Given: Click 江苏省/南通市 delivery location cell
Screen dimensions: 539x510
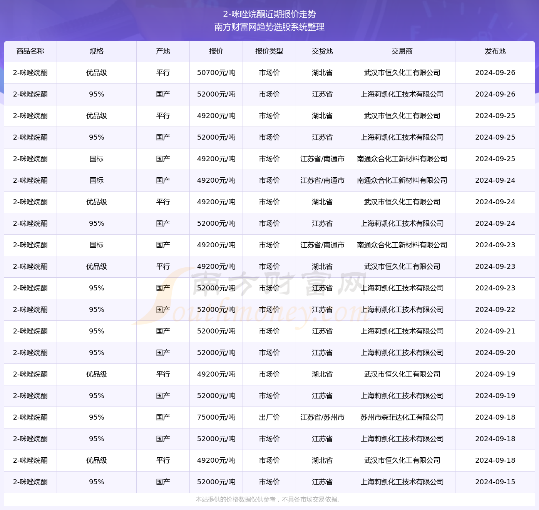Looking at the screenshot, I should click(322, 159).
